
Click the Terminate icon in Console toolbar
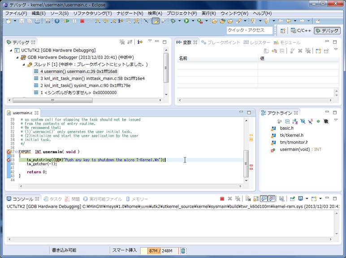[x=222, y=199]
